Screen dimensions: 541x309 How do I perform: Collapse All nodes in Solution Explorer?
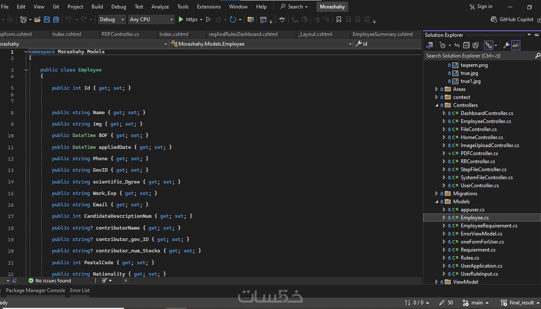click(x=466, y=45)
